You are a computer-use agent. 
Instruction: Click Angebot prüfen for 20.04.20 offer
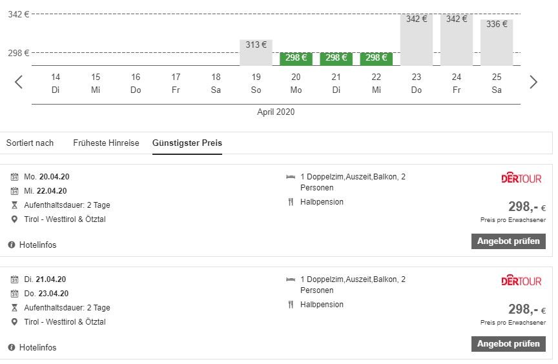click(x=508, y=241)
